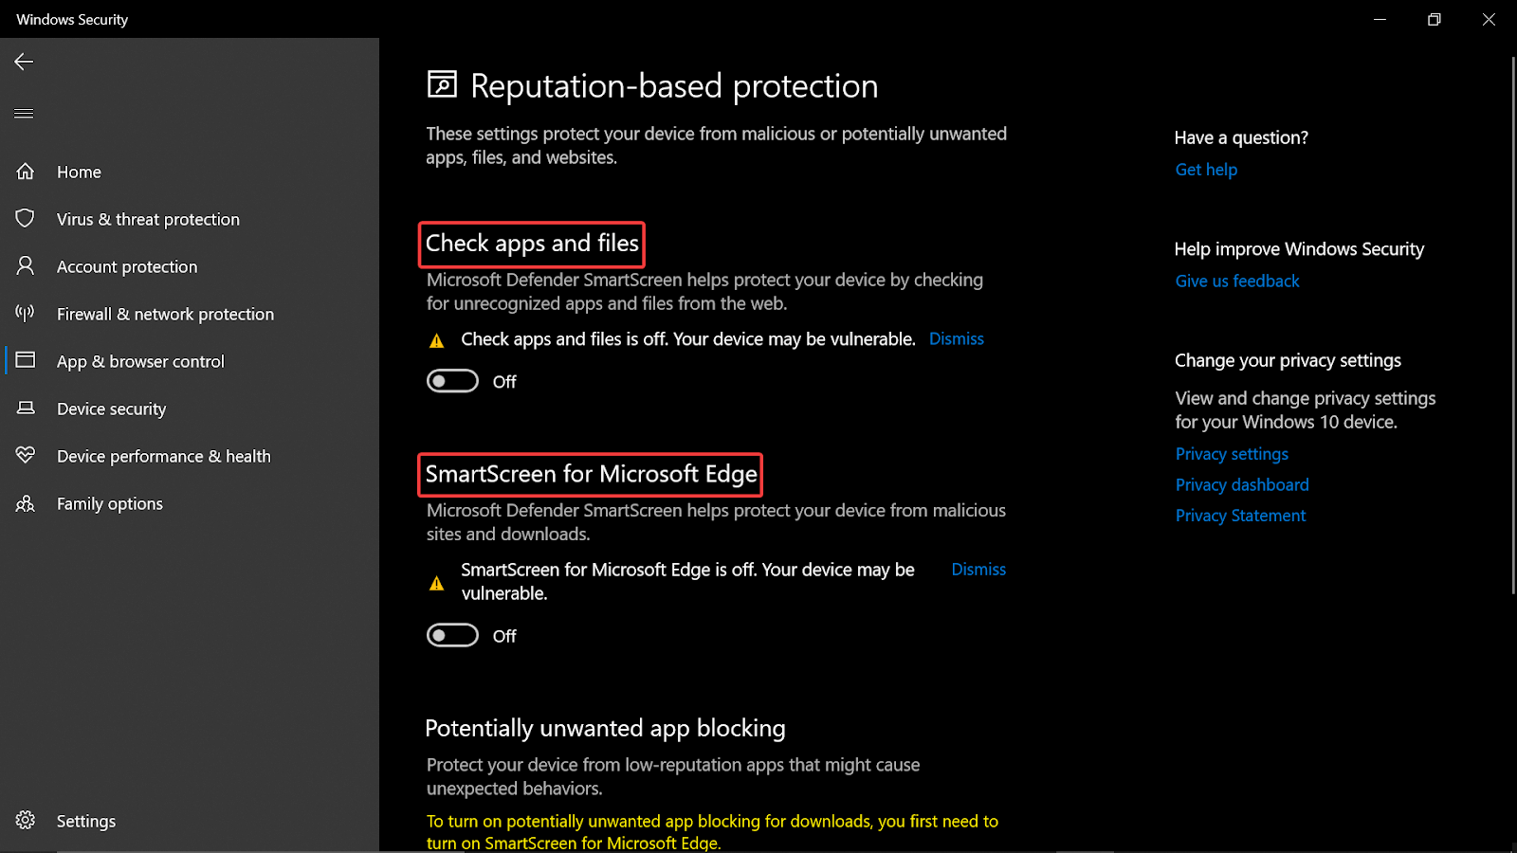Open Device security using its icon
Viewport: 1517px width, 853px height.
25,408
